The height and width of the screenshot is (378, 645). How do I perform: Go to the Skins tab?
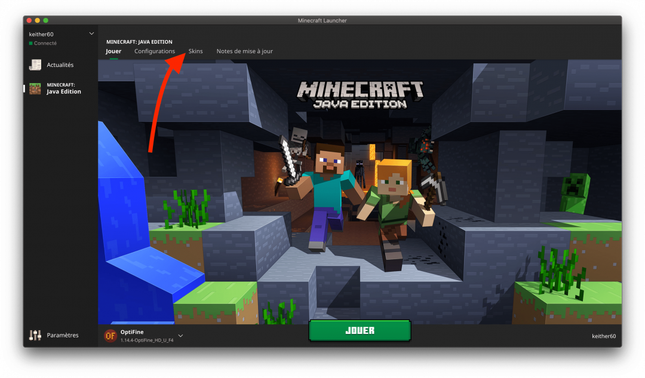click(195, 51)
